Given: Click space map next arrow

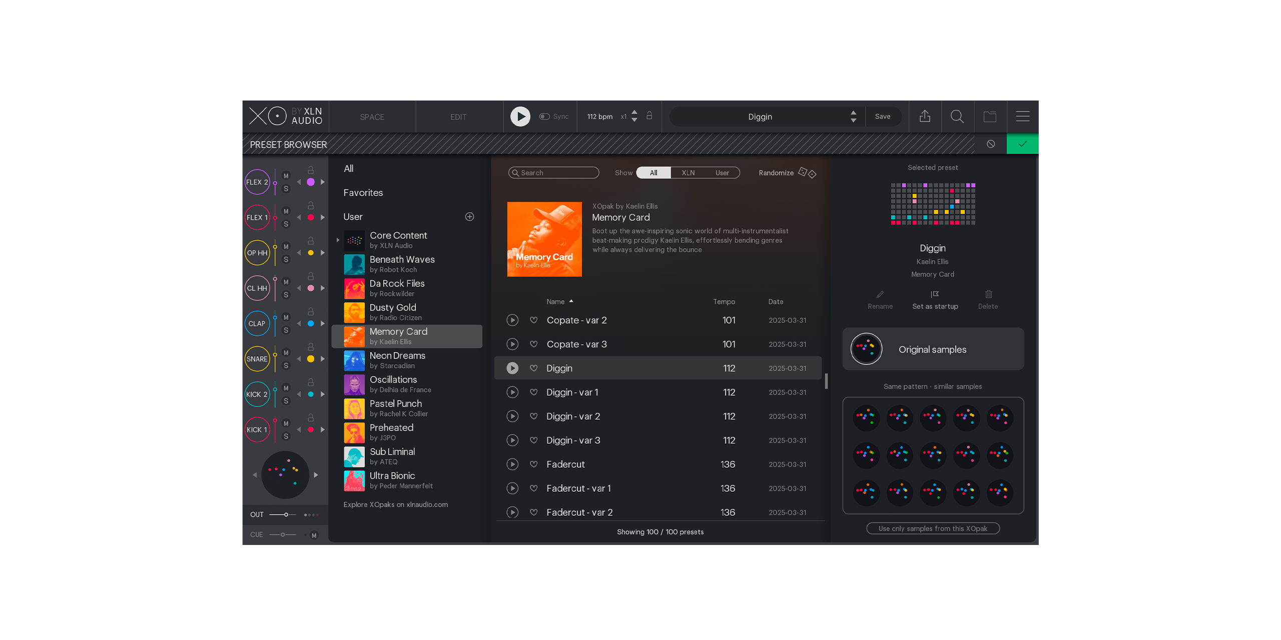Looking at the screenshot, I should tap(316, 475).
